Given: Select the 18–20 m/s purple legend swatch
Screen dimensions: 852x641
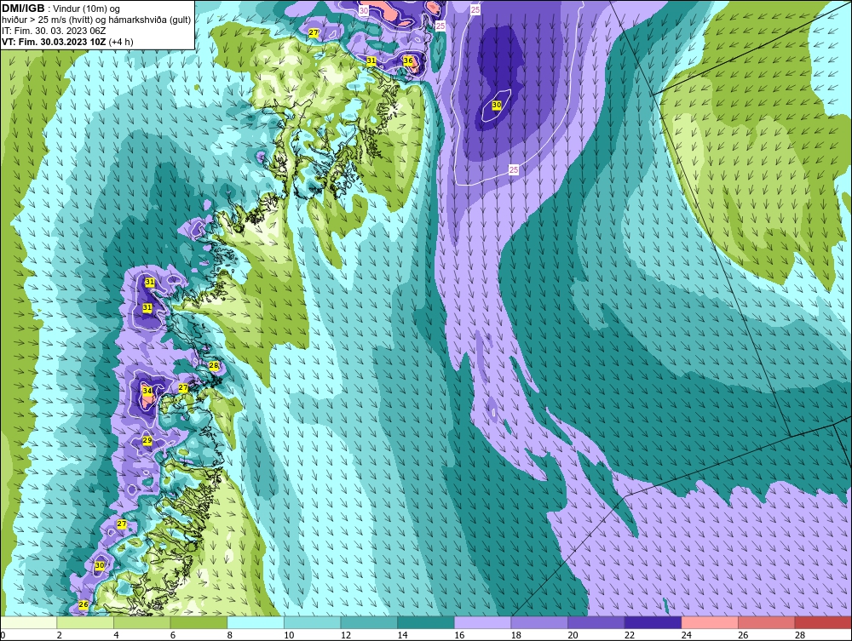Looking at the screenshot, I should [539, 622].
